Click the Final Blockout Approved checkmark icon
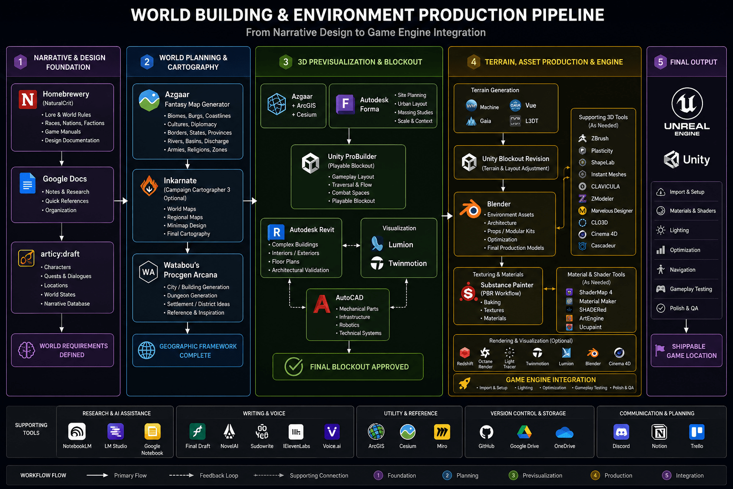This screenshot has width=733, height=489. click(293, 367)
